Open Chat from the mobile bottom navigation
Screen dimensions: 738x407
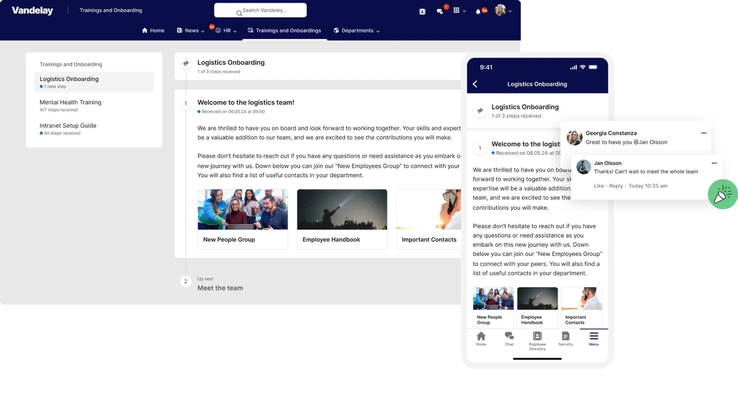pos(509,337)
